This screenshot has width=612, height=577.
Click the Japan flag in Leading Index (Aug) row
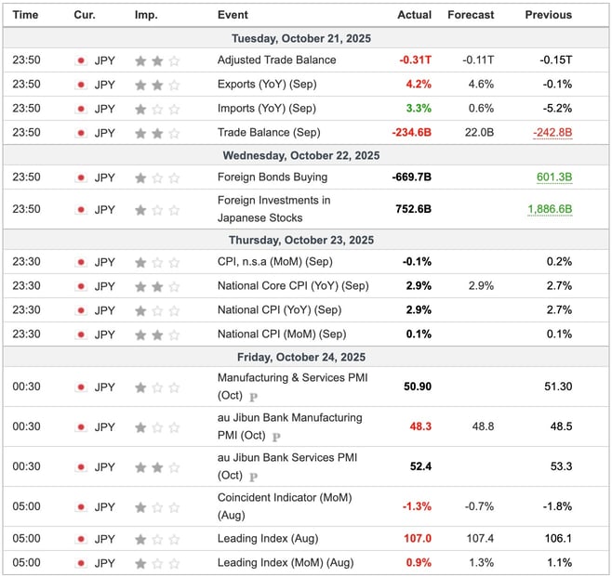81,539
